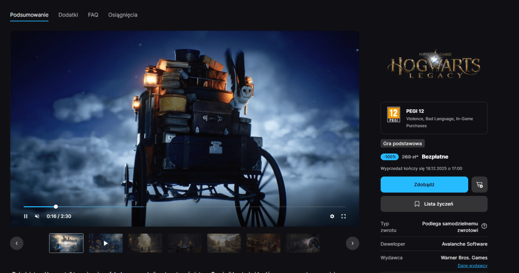
Task: Click the PEGI 12 rating badge
Action: [x=394, y=114]
